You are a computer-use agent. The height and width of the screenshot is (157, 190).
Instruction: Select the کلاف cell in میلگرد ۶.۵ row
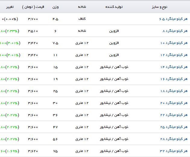coord(82,19)
